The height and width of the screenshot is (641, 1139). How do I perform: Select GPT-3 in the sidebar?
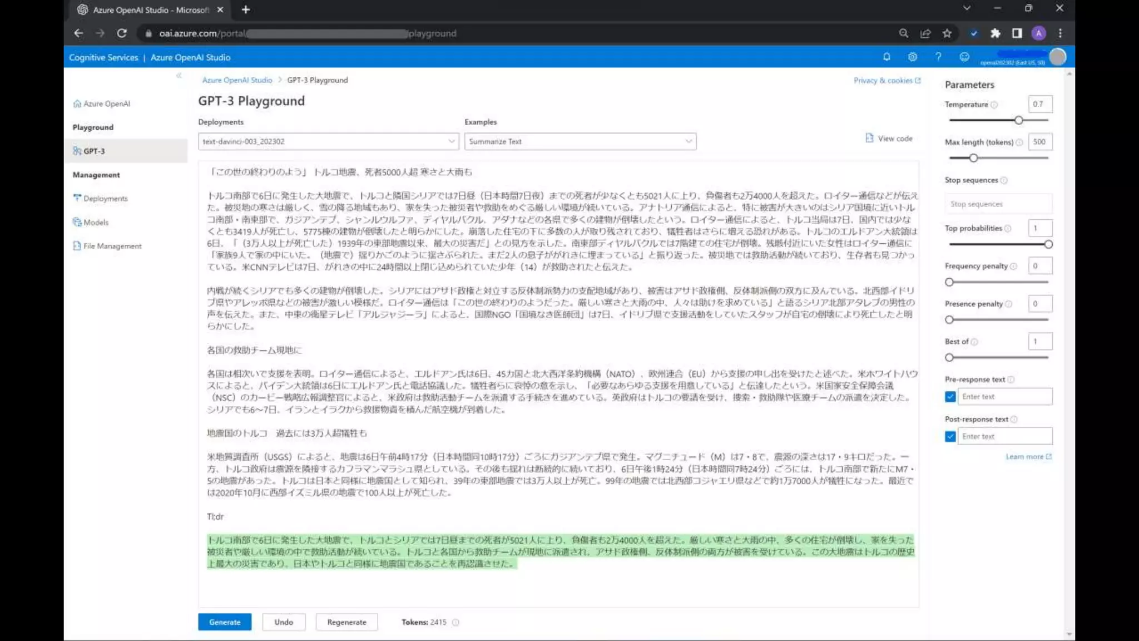coord(95,151)
